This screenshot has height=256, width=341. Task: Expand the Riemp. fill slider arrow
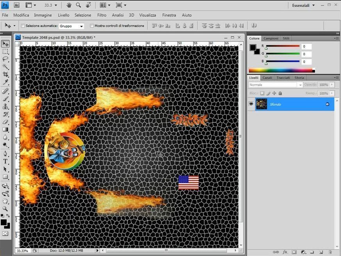tap(332, 93)
